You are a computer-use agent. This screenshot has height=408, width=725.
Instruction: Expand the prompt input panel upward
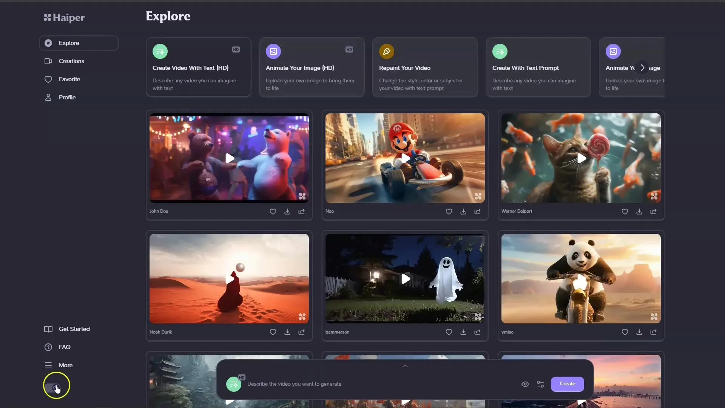[405, 366]
